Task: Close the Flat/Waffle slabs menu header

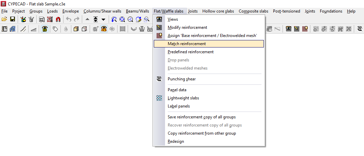Action: pyautogui.click(x=170, y=11)
